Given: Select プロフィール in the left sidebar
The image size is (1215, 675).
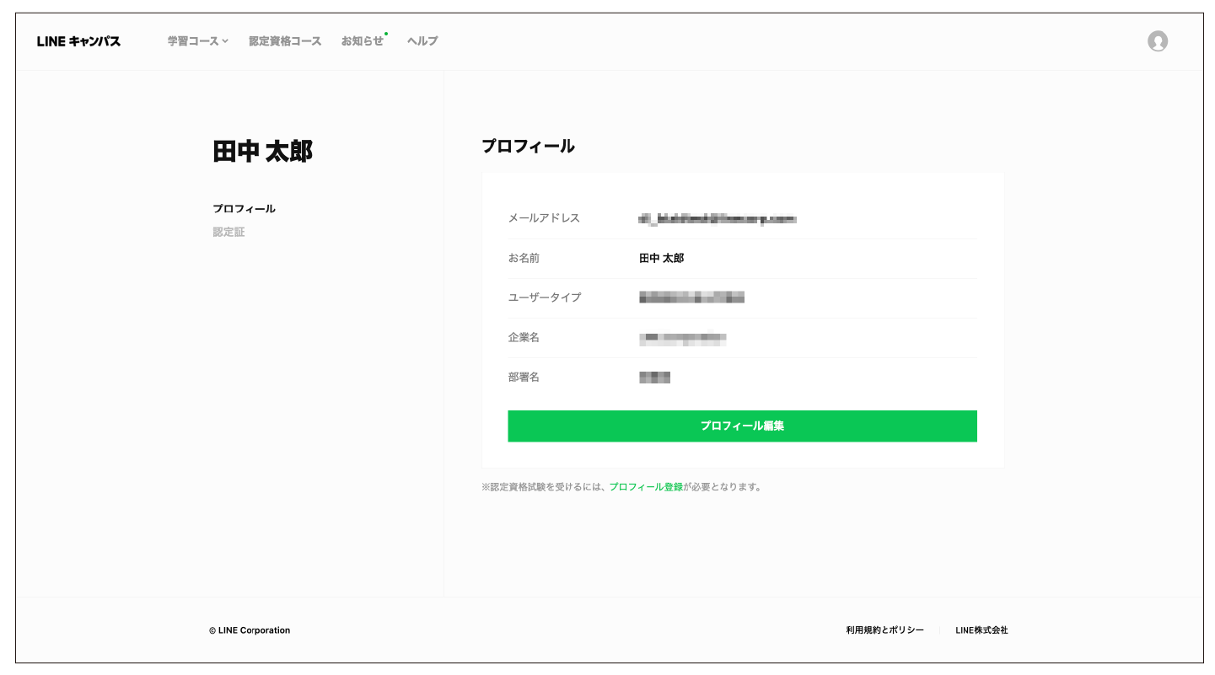Looking at the screenshot, I should click(244, 209).
